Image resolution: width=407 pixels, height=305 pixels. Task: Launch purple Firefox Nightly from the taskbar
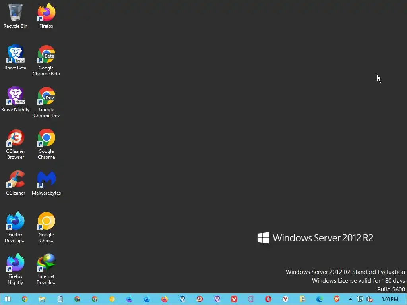pyautogui.click(x=129, y=299)
